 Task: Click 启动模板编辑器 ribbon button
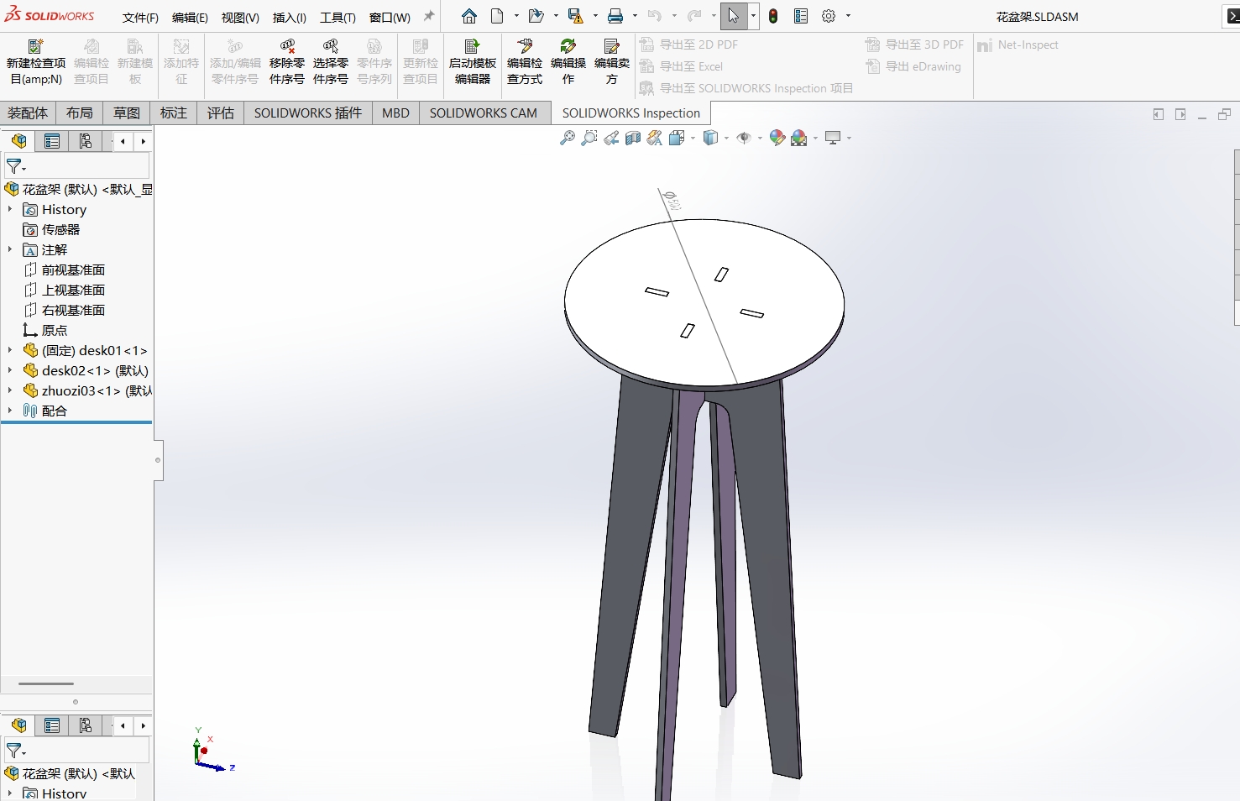coord(473,61)
